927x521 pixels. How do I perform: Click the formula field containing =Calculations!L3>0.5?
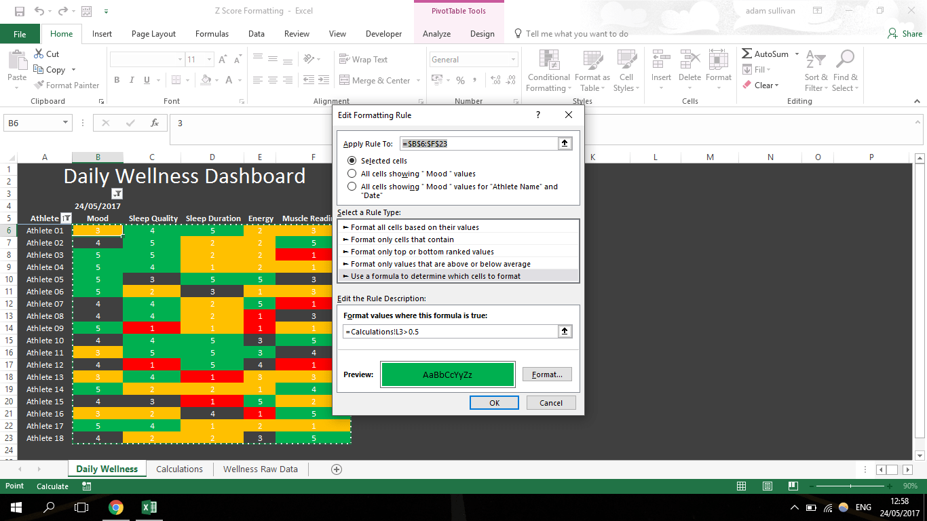click(x=449, y=332)
